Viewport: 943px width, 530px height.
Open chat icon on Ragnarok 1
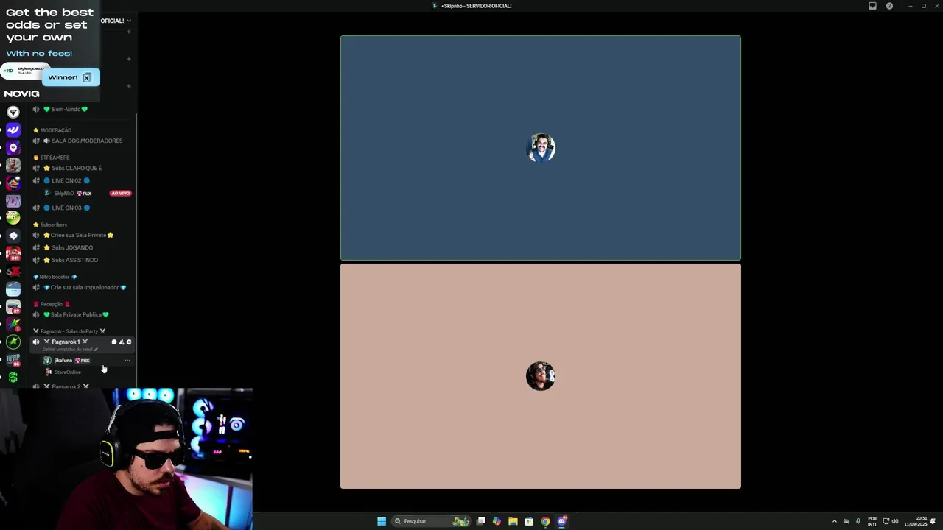click(x=113, y=342)
